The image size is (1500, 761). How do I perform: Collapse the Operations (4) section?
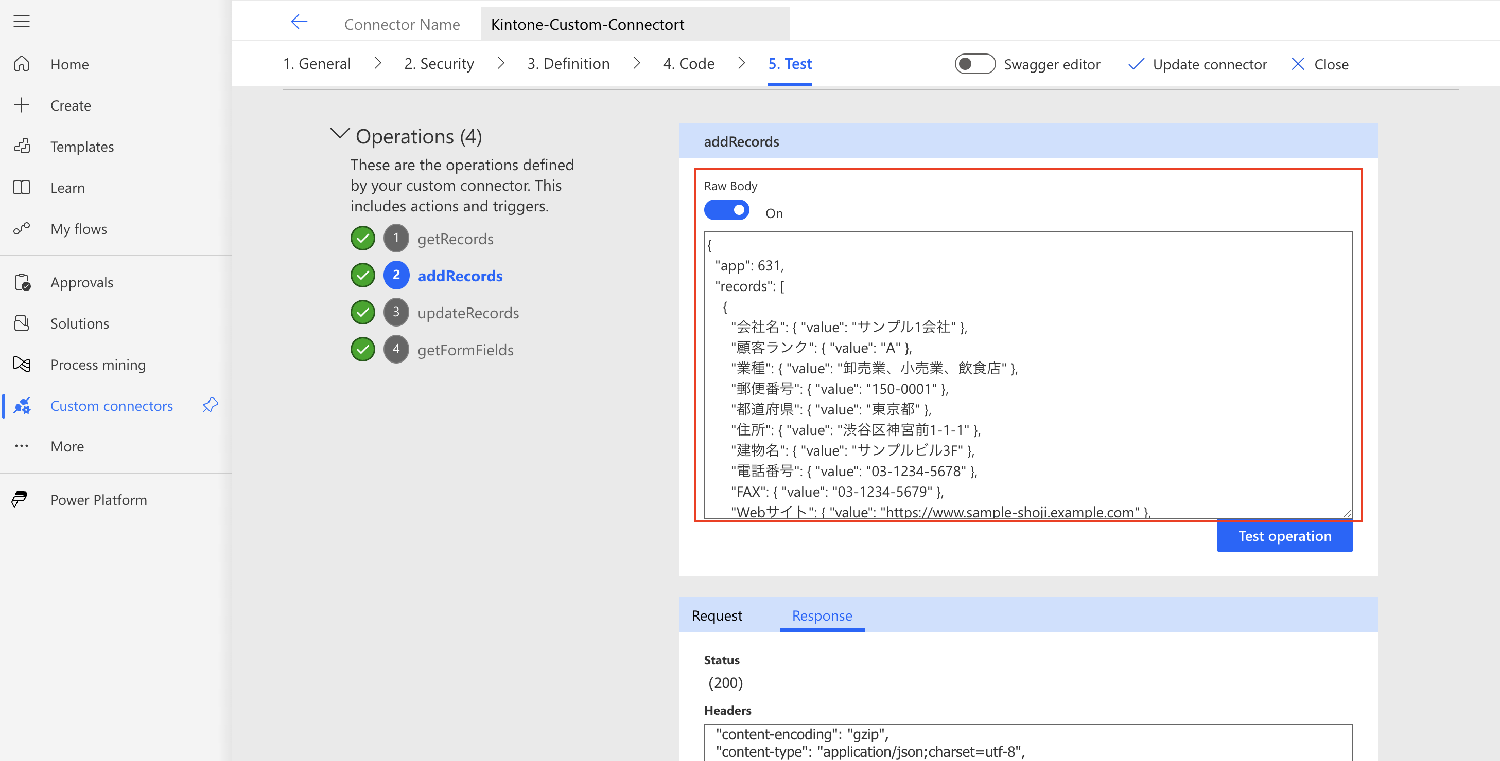point(339,134)
